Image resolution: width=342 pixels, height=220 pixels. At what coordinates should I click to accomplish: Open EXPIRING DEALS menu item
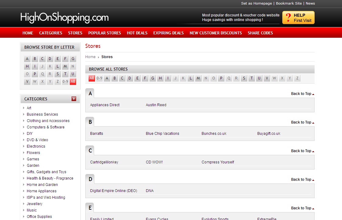point(168,33)
